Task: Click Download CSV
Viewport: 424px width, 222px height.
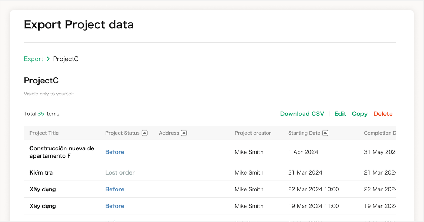Action: (x=302, y=114)
